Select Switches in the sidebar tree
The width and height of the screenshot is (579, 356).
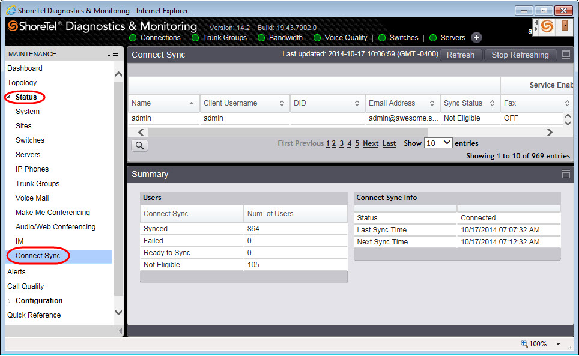coord(30,140)
